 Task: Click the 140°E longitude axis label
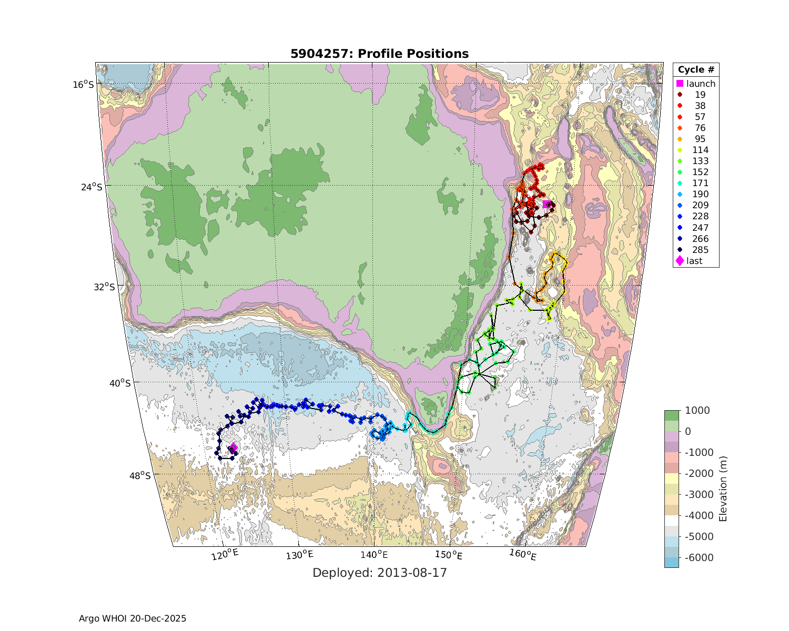click(373, 555)
